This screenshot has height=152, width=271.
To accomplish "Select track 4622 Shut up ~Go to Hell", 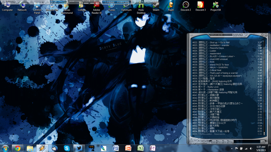I will [x=227, y=43].
